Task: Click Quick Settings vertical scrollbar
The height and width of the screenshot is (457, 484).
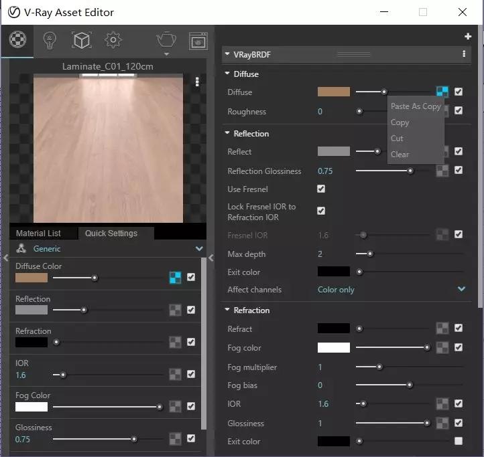Action: tap(203, 343)
